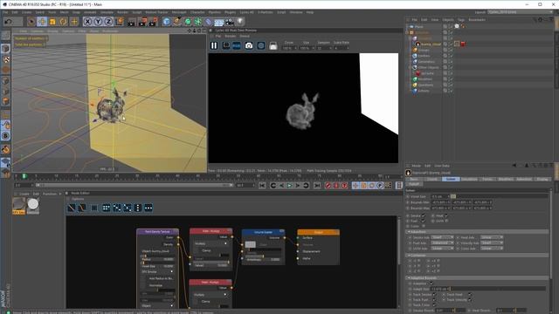Open Edit Render Settings icon
This screenshot has width=559, height=314.
154,22
